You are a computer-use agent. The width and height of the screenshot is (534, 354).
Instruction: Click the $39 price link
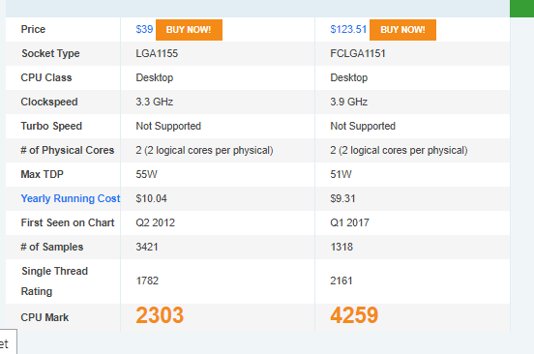144,29
